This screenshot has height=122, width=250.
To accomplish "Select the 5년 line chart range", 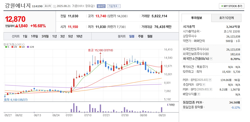I will [70, 36].
